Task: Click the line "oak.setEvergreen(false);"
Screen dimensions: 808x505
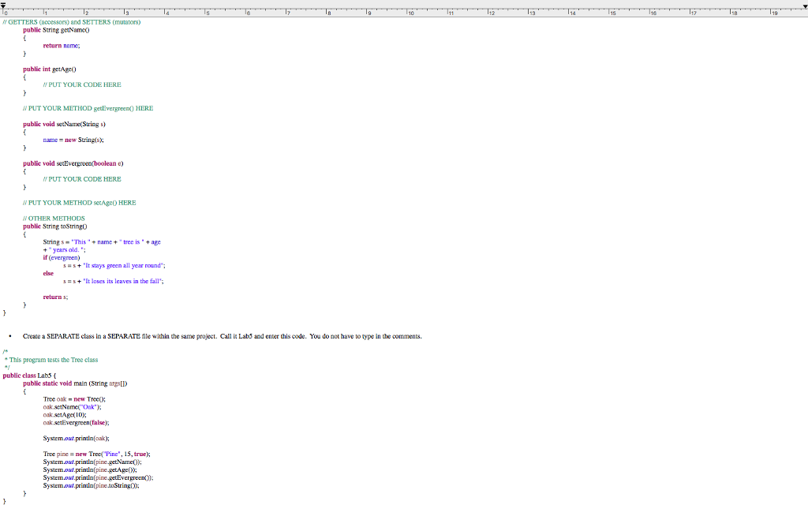Action: click(77, 423)
